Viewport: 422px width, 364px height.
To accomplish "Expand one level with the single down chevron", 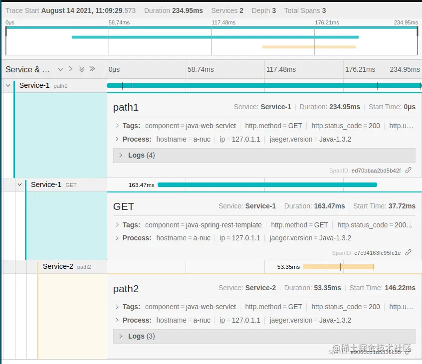I will coord(60,69).
